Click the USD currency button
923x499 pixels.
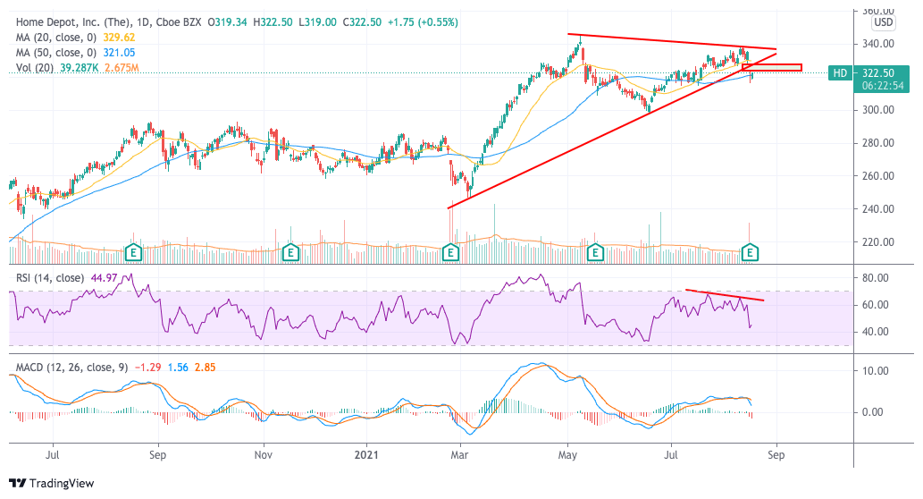(x=884, y=22)
